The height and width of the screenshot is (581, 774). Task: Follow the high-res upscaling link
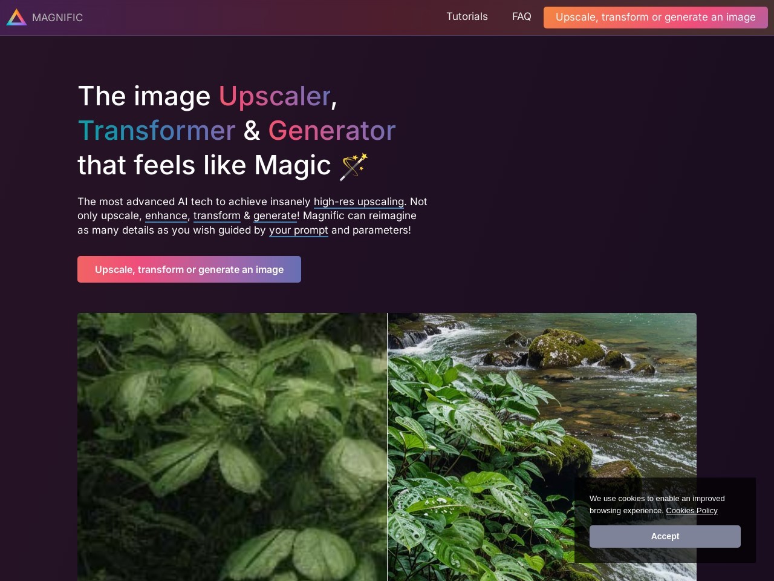coord(359,202)
